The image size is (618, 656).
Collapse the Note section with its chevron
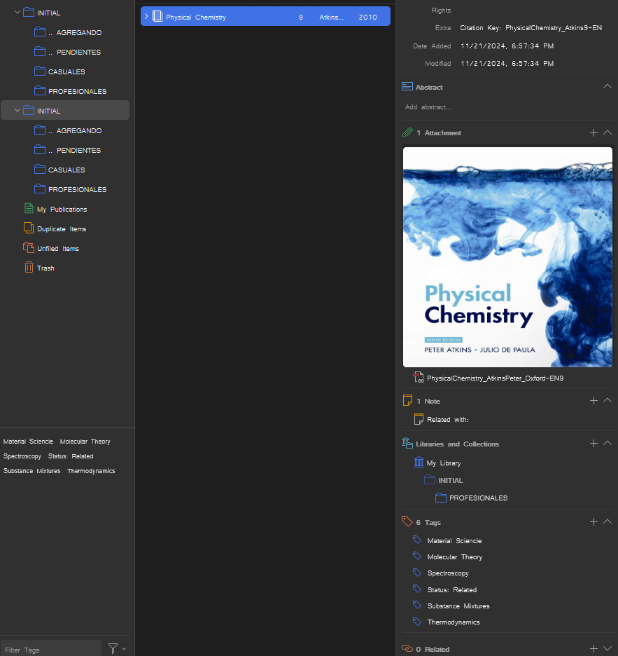coord(608,400)
